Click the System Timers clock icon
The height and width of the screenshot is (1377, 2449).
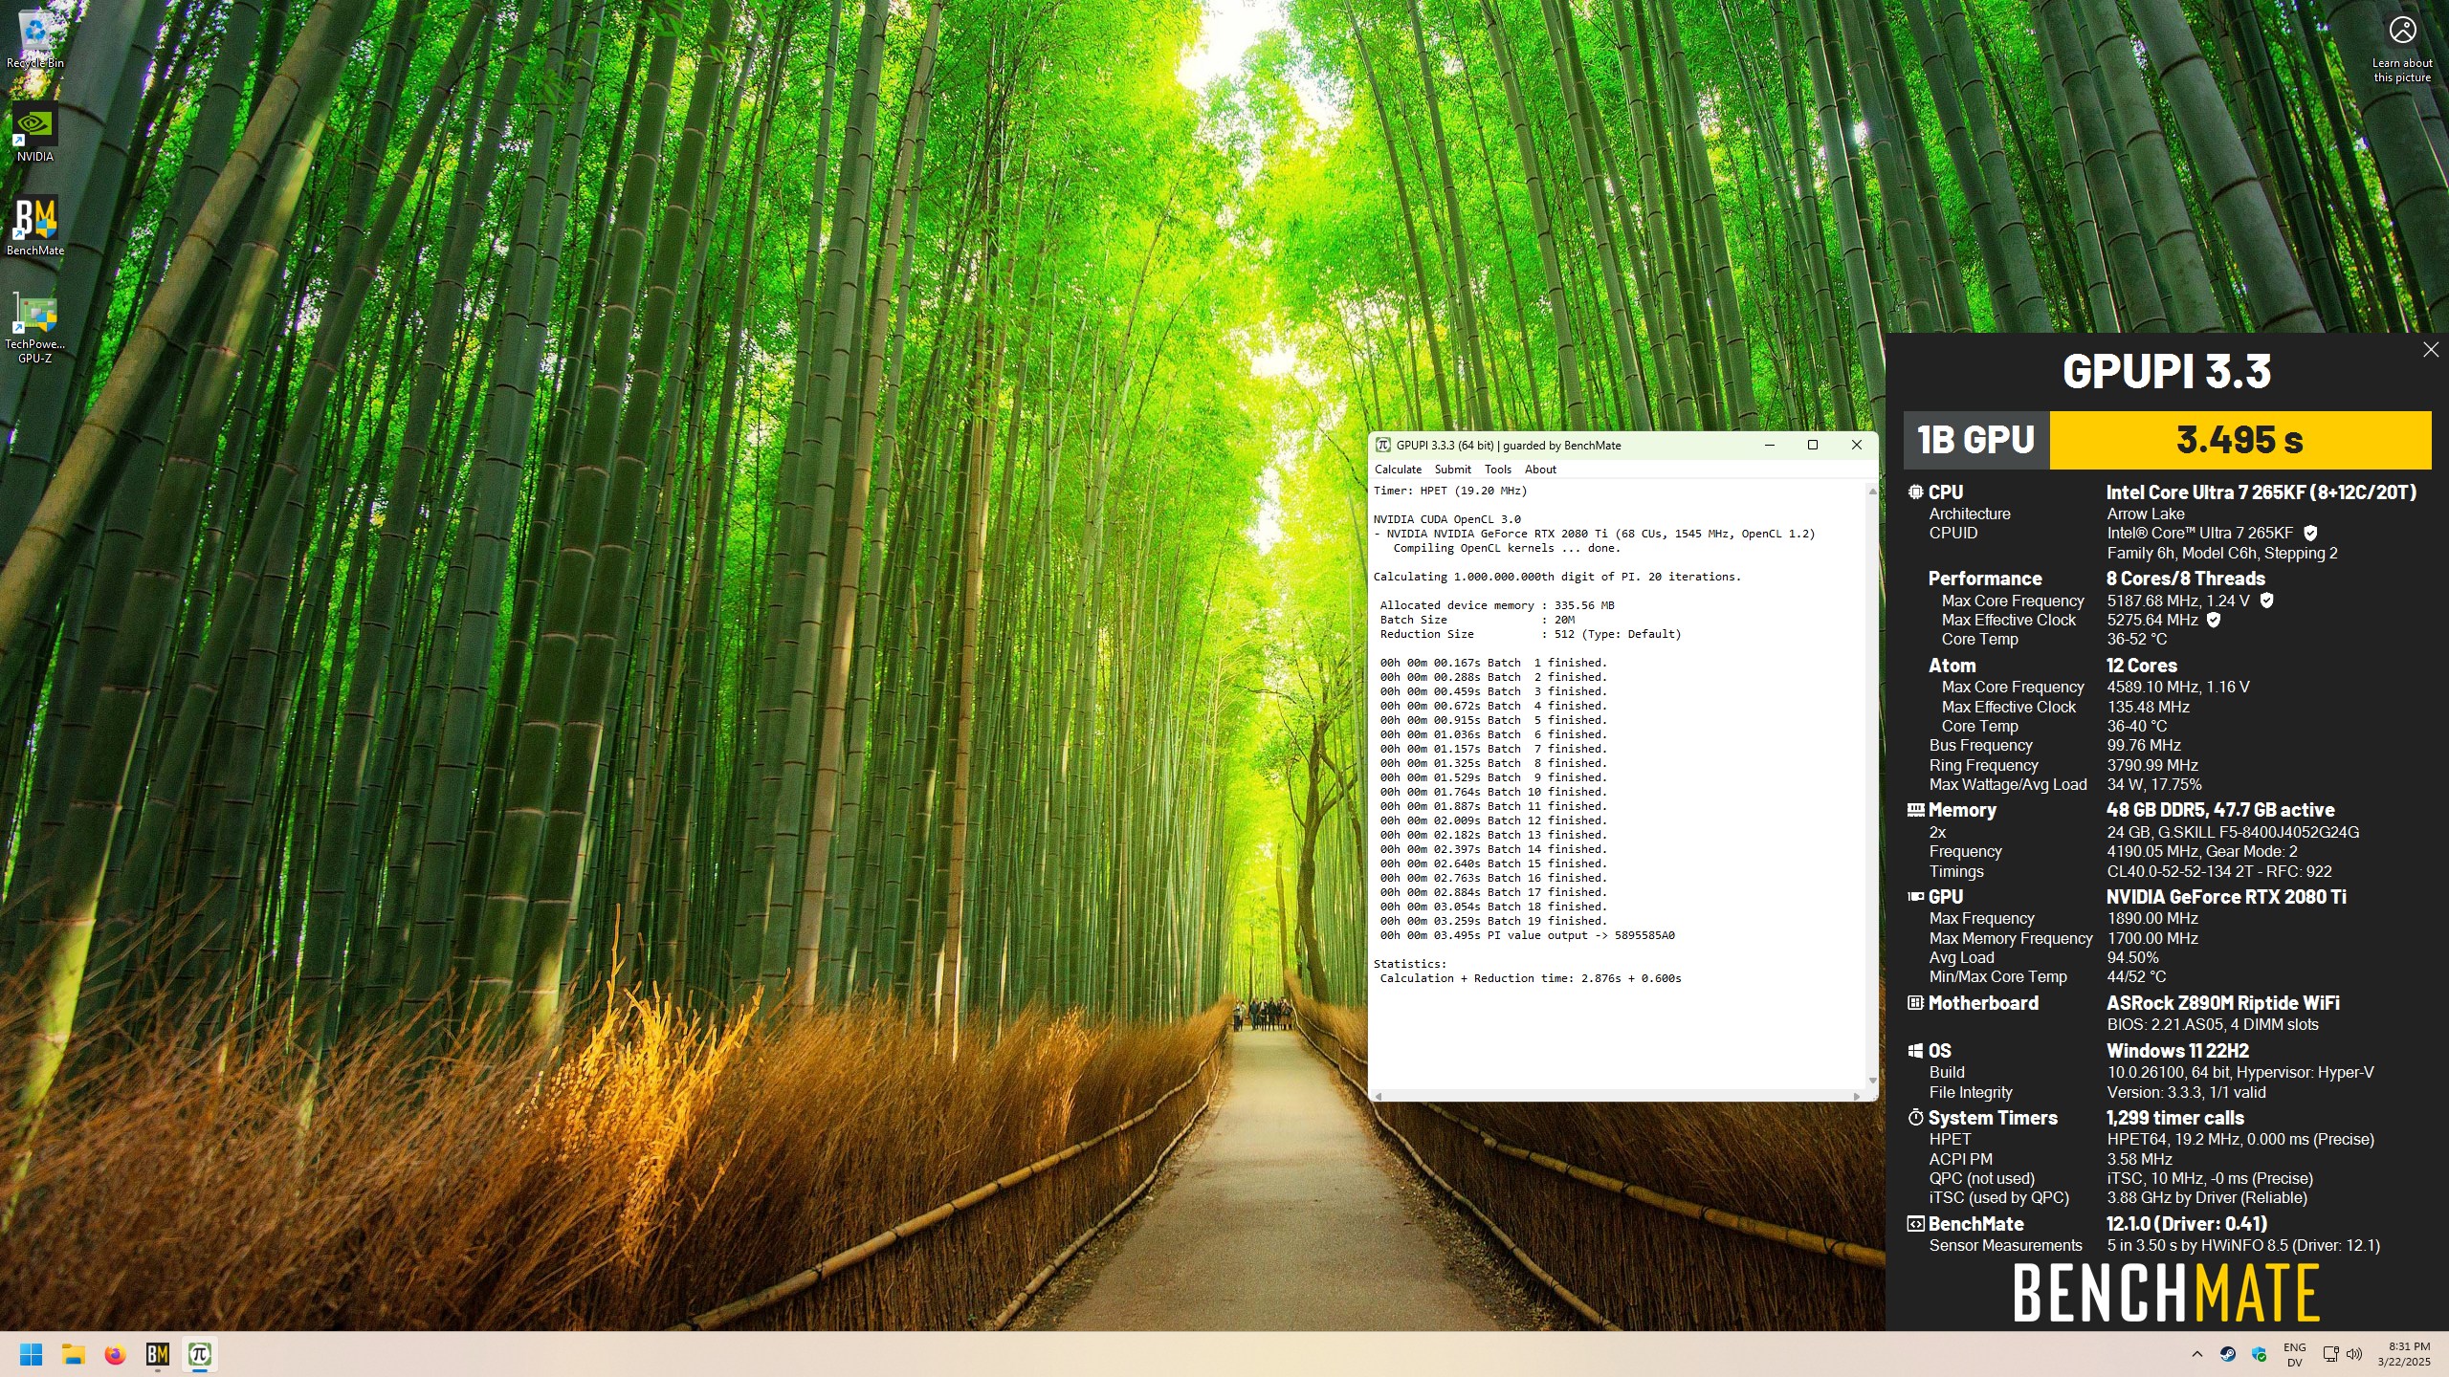[x=1915, y=1118]
